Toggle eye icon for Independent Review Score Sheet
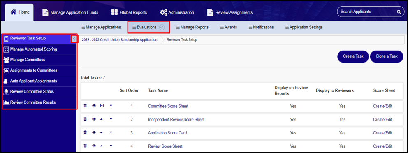The height and width of the screenshot is (153, 408). click(x=94, y=119)
